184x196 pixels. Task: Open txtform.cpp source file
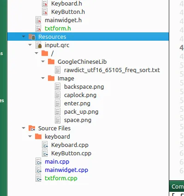(61, 178)
